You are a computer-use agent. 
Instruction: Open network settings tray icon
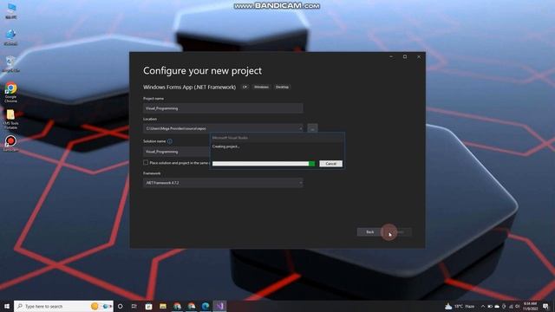coord(511,306)
